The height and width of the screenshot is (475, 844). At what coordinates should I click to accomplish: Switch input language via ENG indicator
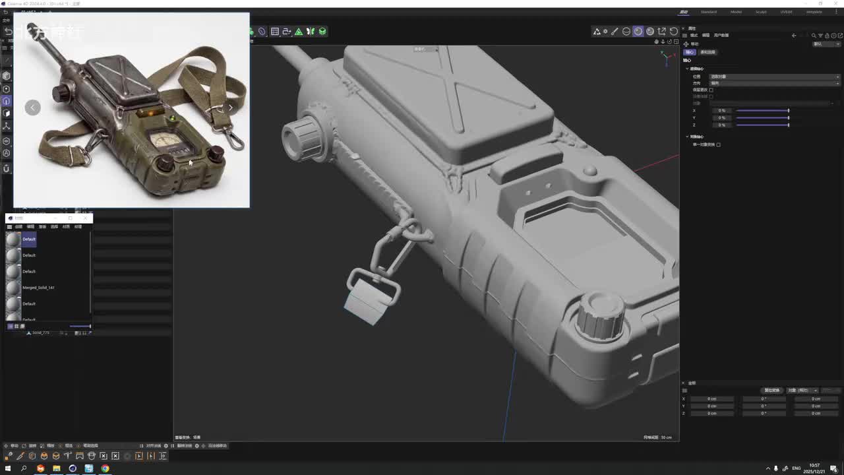(x=797, y=468)
